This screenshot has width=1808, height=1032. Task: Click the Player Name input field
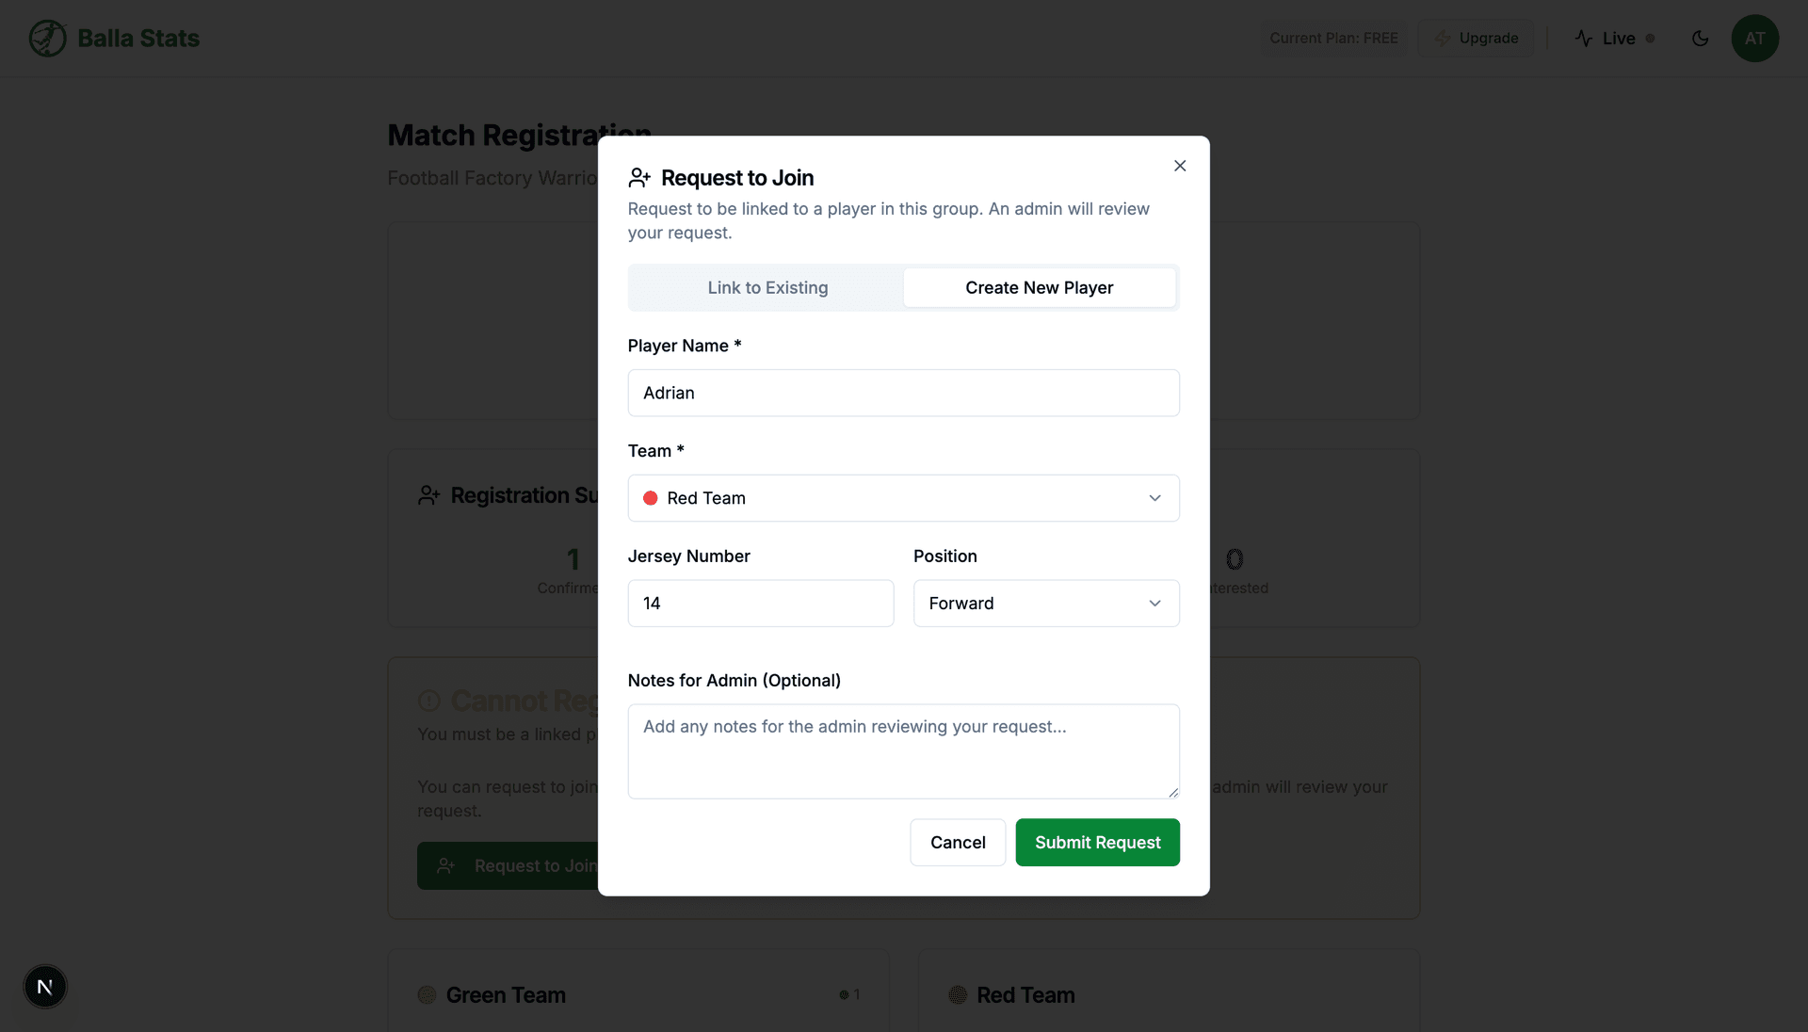click(x=902, y=394)
